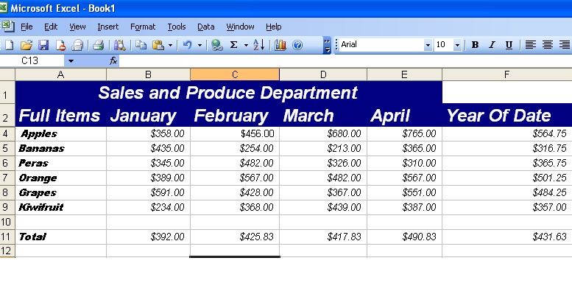Screen dimensions: 572x283
Task: Click the fx Insert Function icon
Action: click(x=113, y=60)
